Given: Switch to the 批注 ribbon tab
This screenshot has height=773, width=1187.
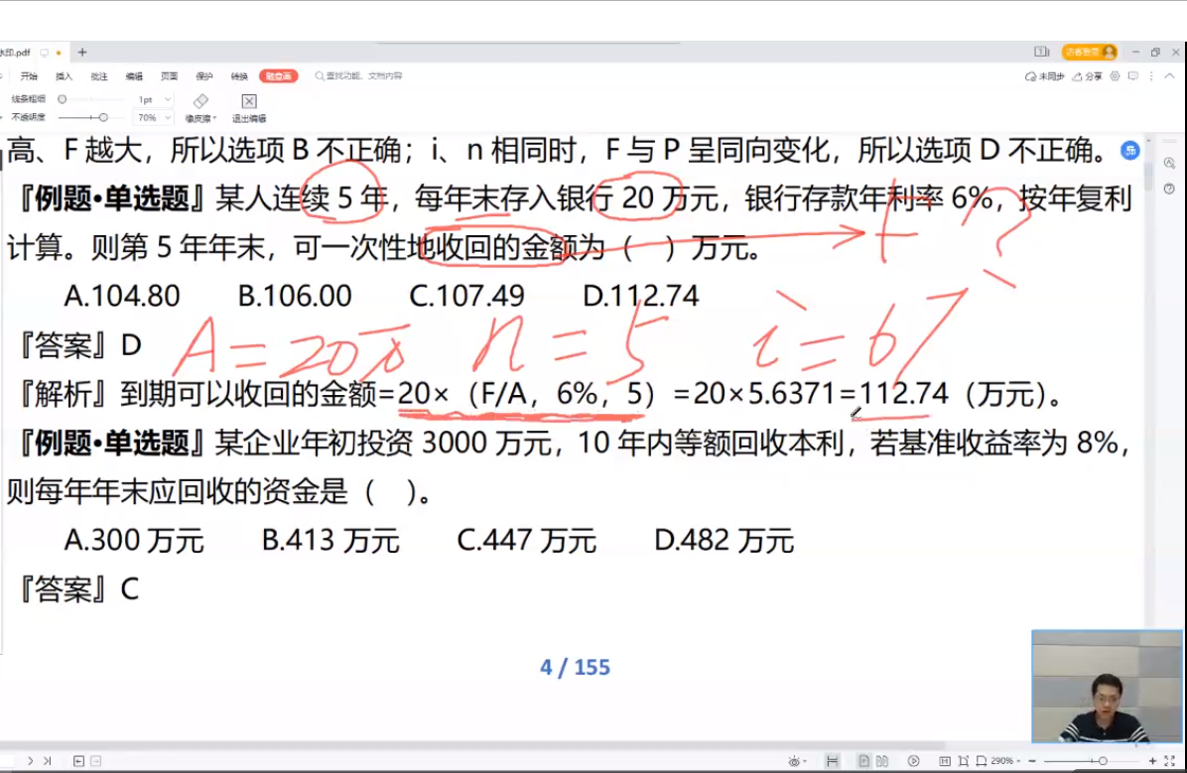Looking at the screenshot, I should tap(98, 74).
